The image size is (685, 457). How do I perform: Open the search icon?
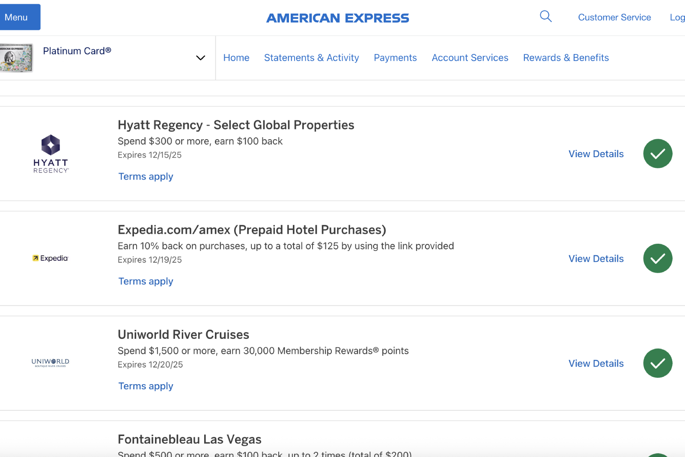tap(545, 16)
